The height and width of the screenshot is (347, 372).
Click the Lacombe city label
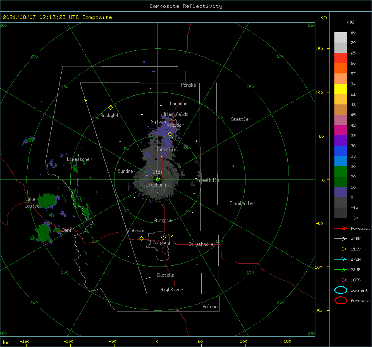[179, 104]
